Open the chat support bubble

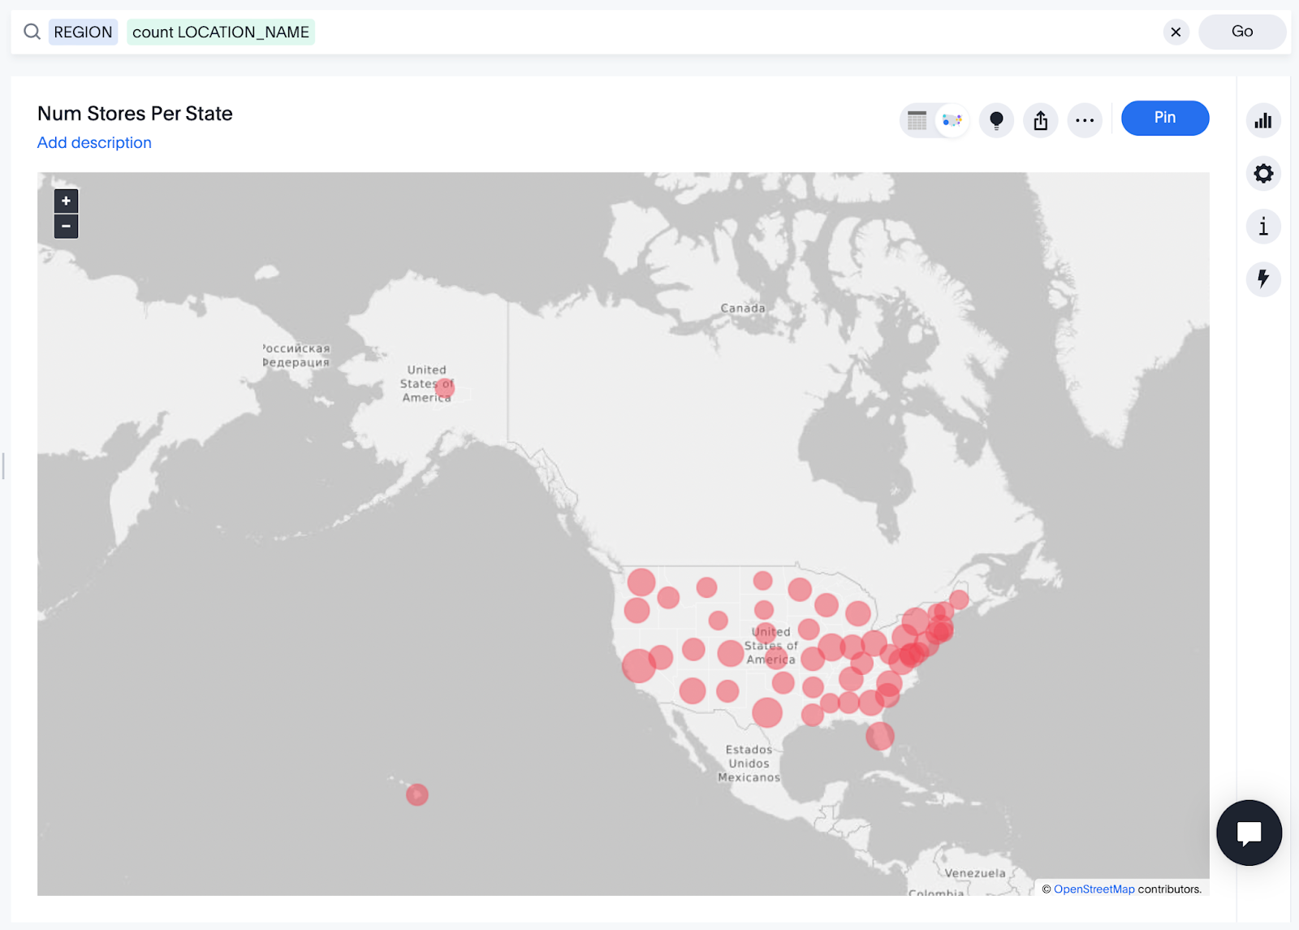pos(1248,833)
